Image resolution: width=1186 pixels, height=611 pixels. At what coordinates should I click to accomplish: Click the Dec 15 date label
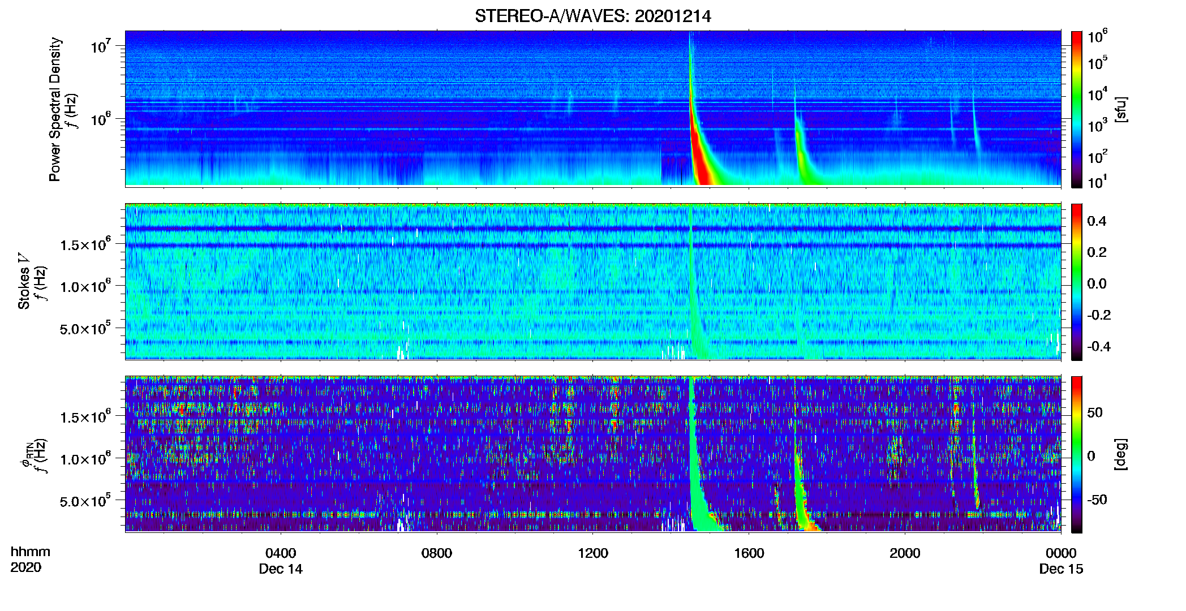coord(1061,569)
